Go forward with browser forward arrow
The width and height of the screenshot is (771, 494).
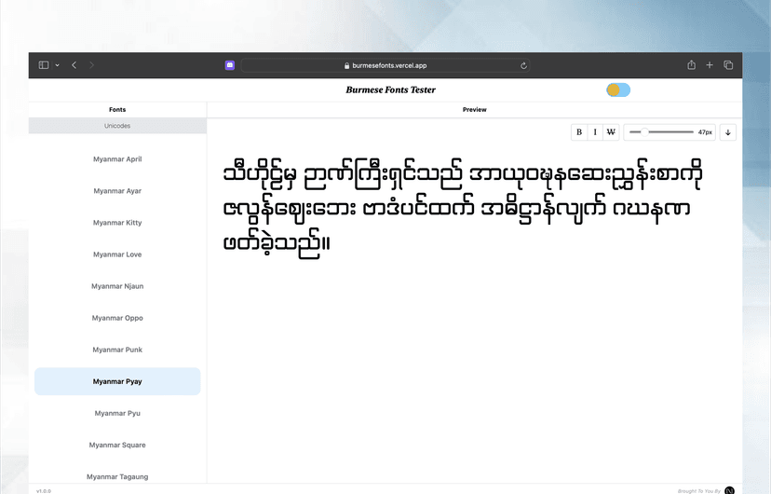point(91,65)
